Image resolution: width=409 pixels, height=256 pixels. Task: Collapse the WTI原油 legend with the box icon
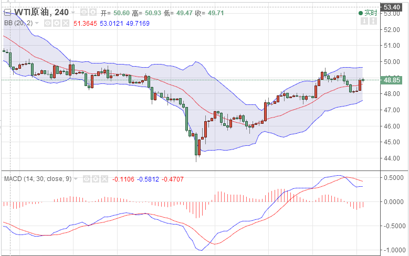7,12
